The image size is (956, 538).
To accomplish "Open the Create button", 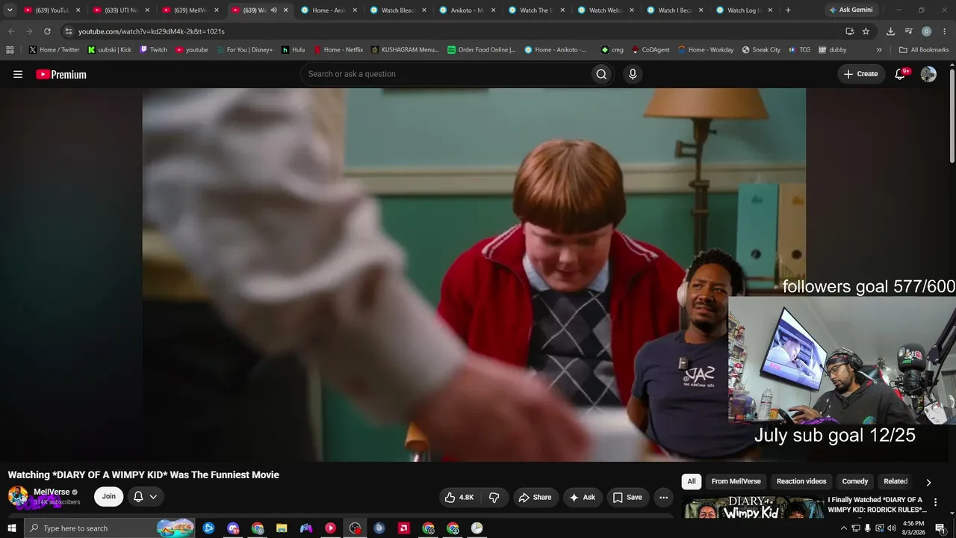I will click(x=860, y=74).
